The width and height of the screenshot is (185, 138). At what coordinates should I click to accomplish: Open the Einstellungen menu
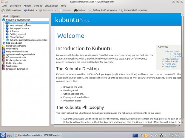(52, 6)
